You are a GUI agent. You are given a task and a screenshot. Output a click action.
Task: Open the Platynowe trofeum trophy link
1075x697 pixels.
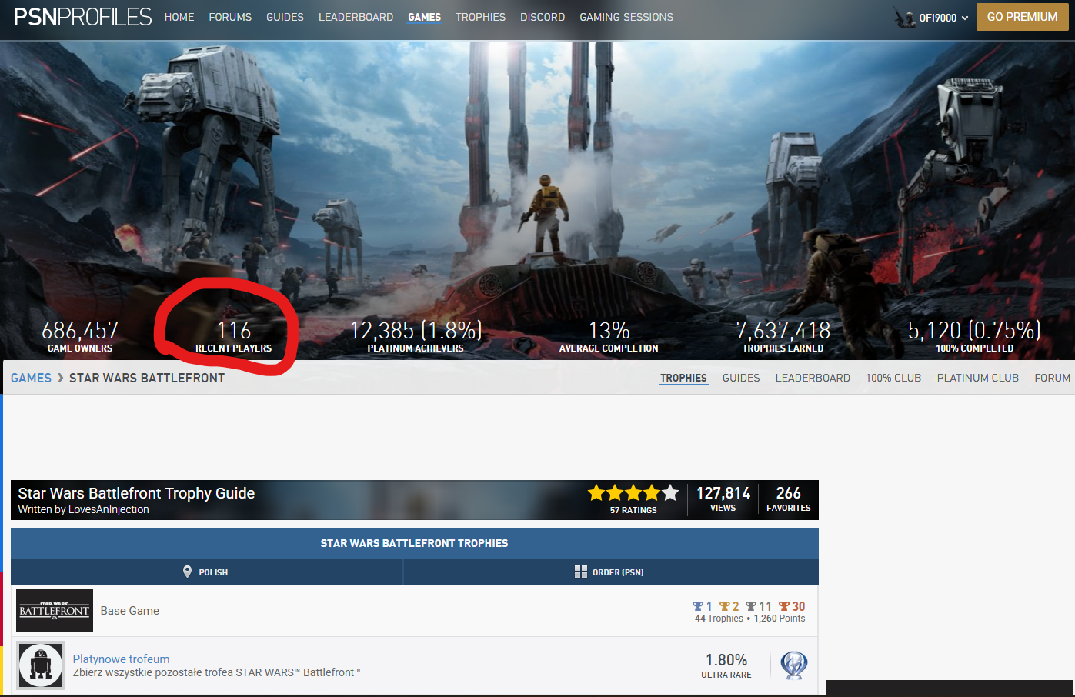pyautogui.click(x=121, y=659)
